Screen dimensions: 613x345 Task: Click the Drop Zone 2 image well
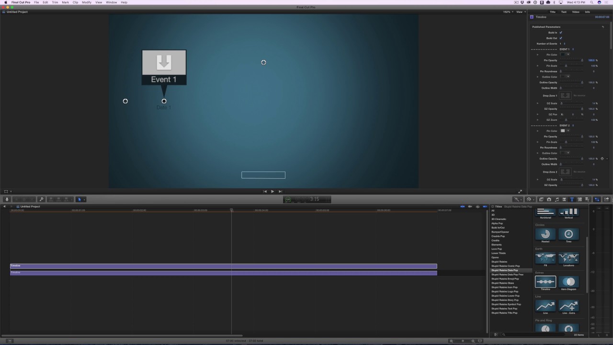pos(566,172)
